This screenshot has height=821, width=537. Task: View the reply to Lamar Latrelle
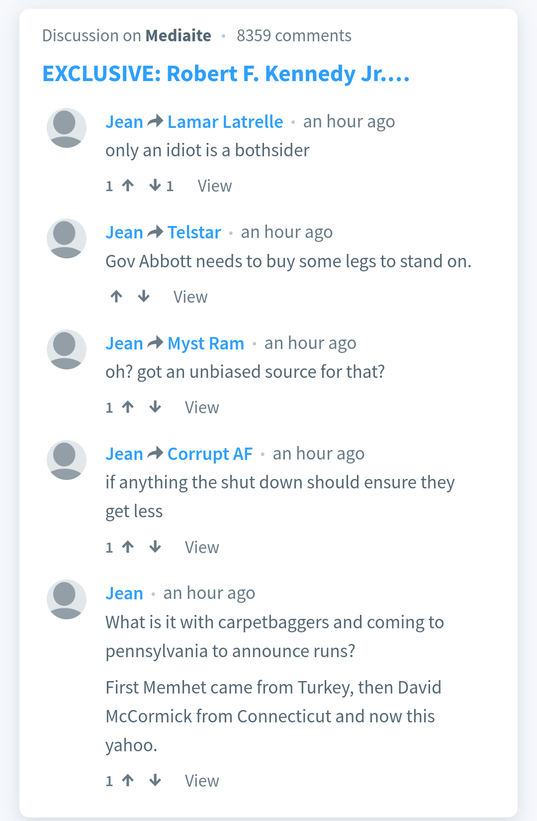[x=215, y=186]
